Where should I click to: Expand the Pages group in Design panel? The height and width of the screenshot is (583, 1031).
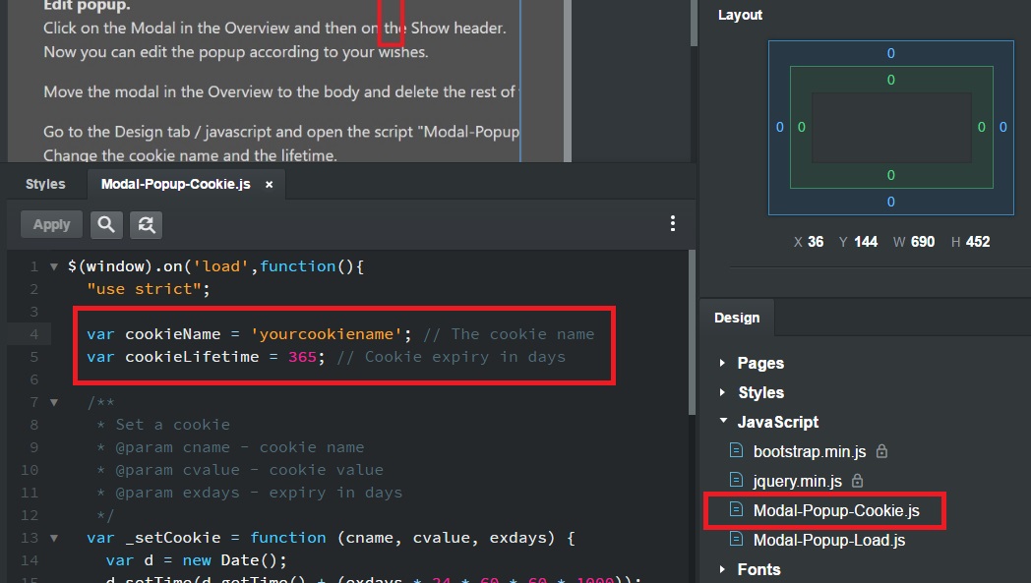pyautogui.click(x=722, y=363)
